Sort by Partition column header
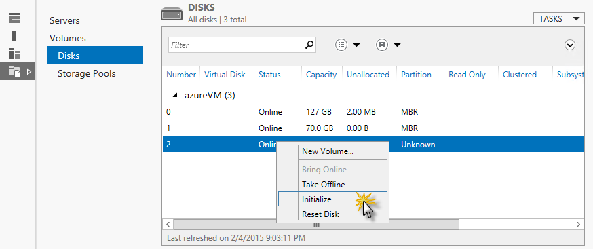This screenshot has height=249, width=593. 416,75
